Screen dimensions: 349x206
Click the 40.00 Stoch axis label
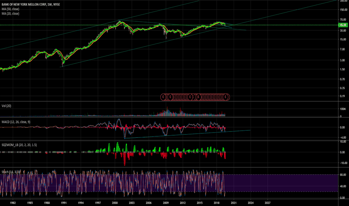pyautogui.click(x=343, y=186)
